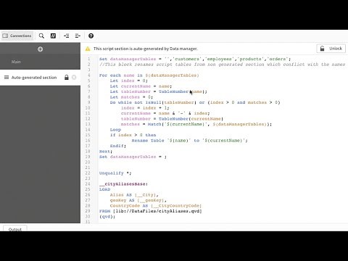Click the warning triangle icon

click(88, 49)
